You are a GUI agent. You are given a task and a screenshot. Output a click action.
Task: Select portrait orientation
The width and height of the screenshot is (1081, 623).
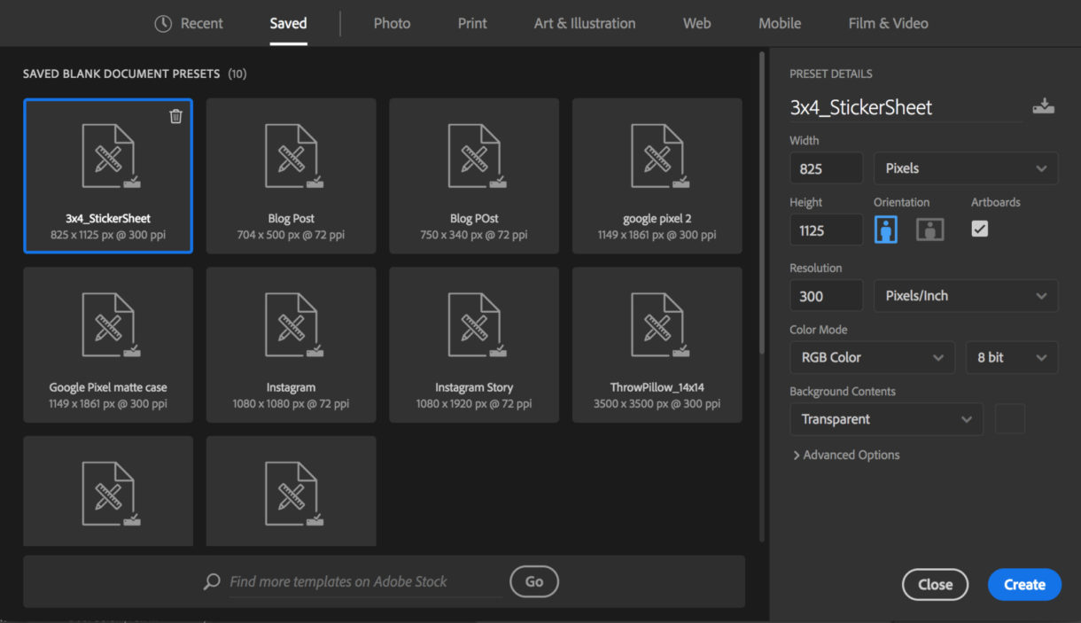(x=886, y=230)
